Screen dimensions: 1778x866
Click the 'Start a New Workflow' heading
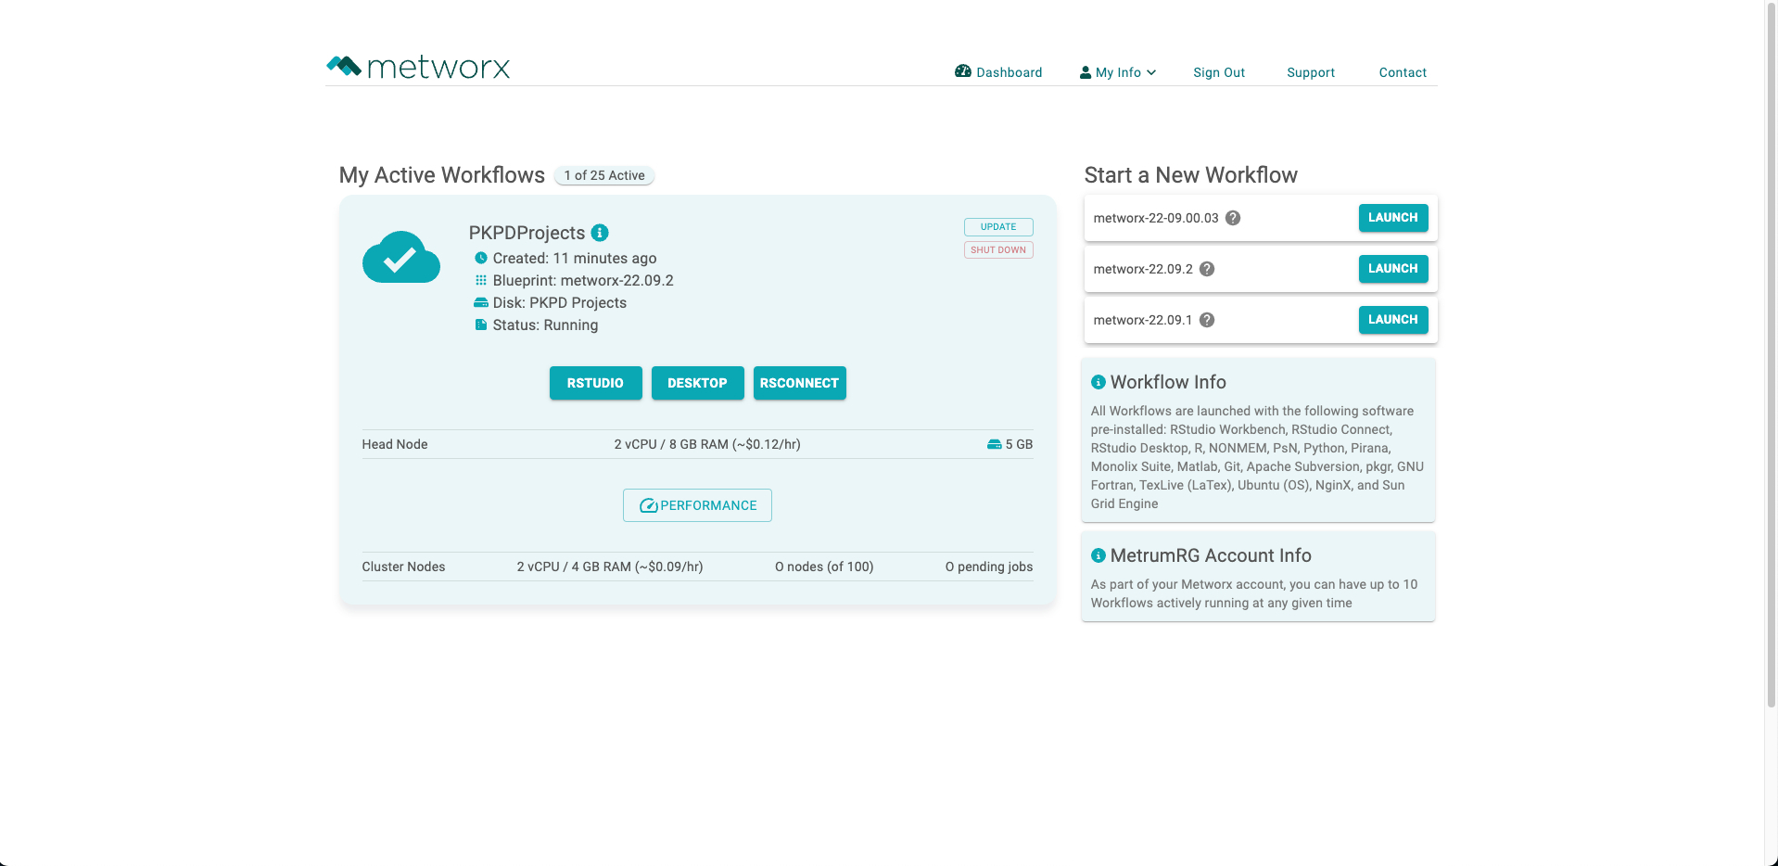point(1191,175)
